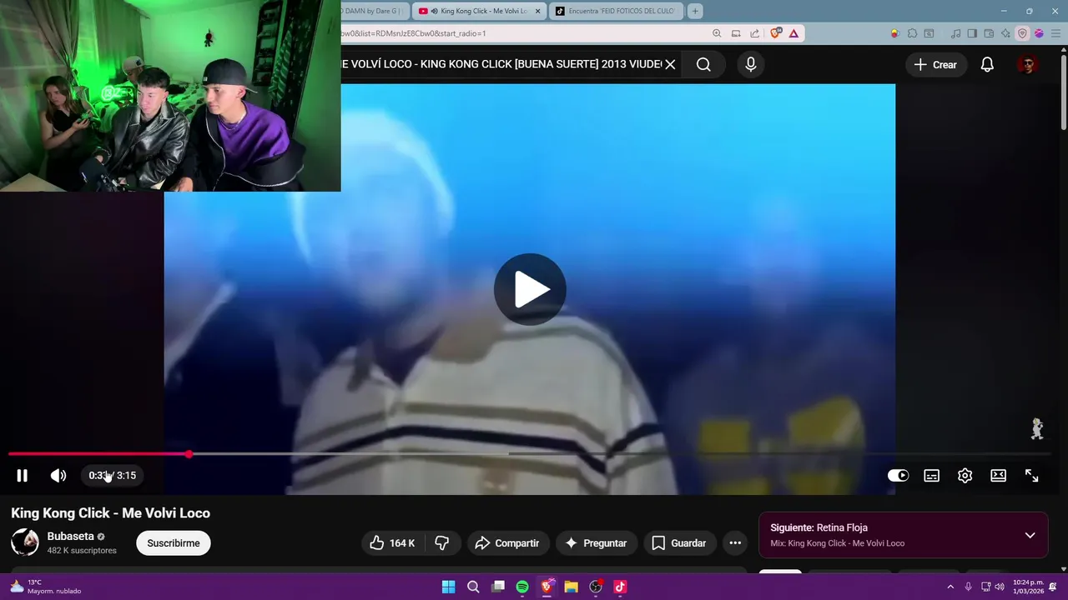Screen dimensions: 1068x600
Task: Mute the video volume icon
Action: pos(58,476)
